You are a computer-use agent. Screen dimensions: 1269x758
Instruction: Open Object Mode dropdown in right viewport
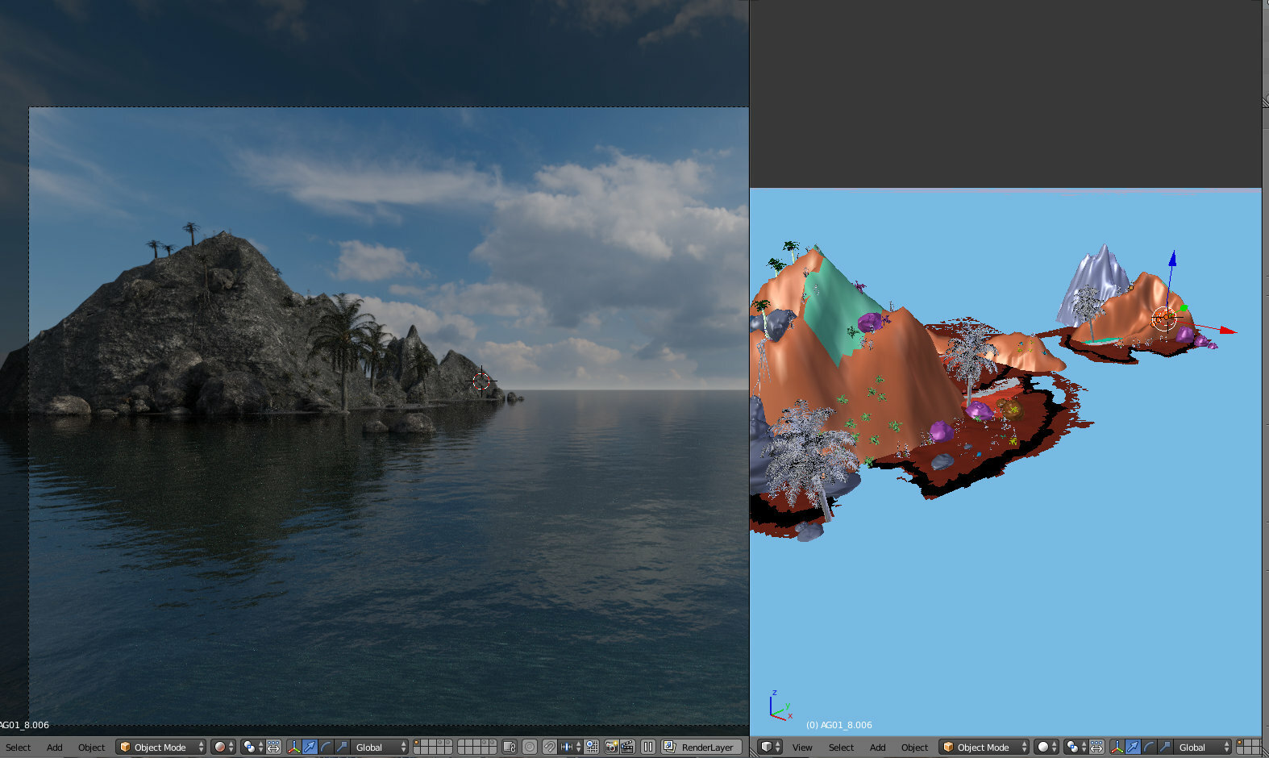click(x=984, y=748)
